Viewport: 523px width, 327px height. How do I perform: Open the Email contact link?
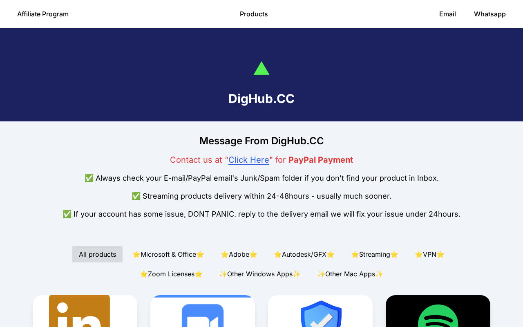tap(447, 14)
